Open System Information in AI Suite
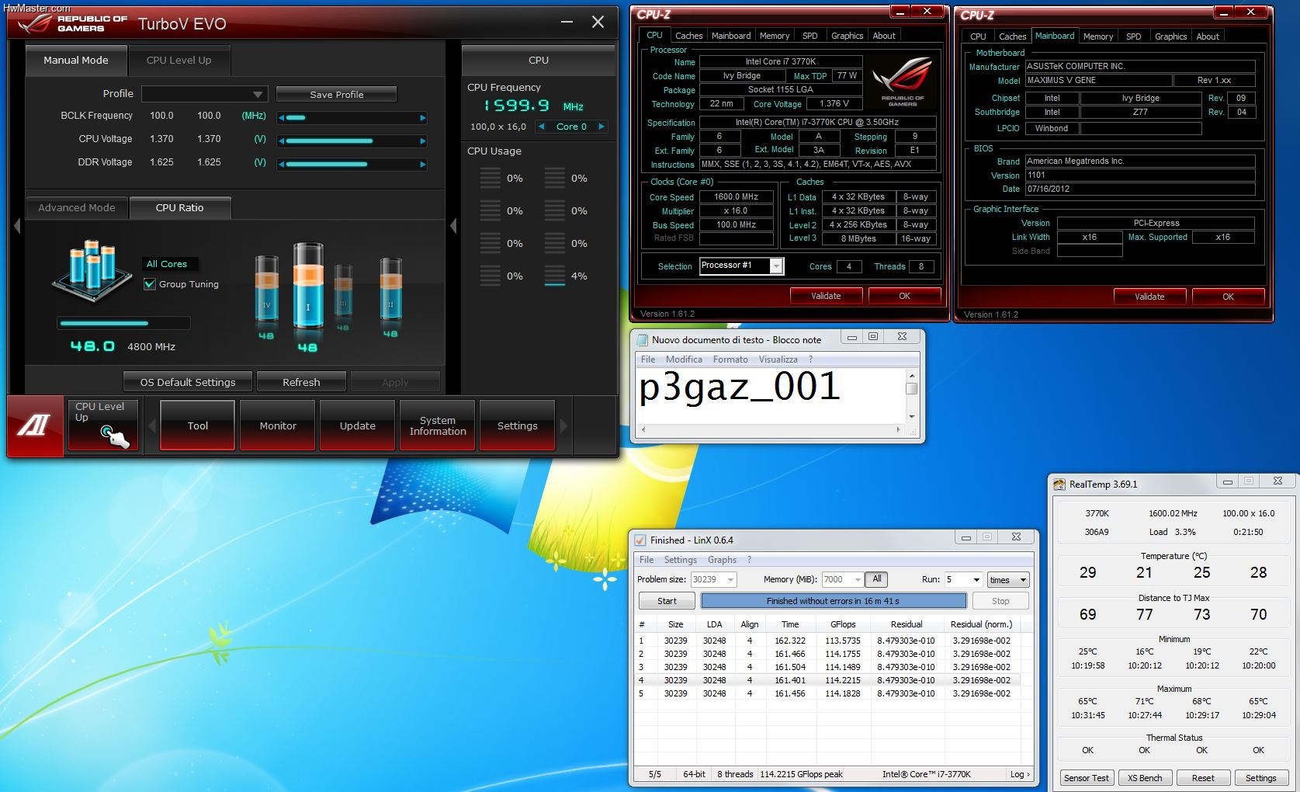1300x792 pixels. coord(438,426)
